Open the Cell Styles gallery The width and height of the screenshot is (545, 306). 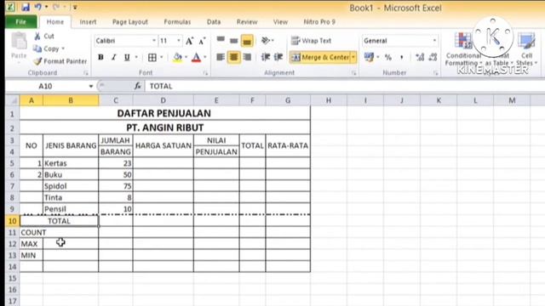point(526,49)
